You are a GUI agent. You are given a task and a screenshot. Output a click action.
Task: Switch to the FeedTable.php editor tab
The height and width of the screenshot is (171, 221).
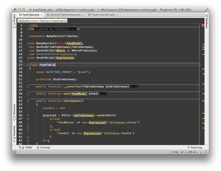click(x=31, y=14)
